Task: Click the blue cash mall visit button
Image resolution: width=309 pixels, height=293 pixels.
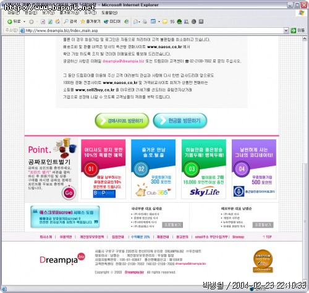Action: pyautogui.click(x=180, y=121)
